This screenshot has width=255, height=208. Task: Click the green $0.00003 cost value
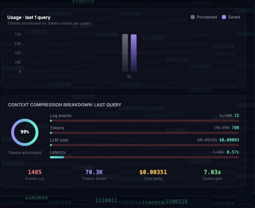(229, 140)
